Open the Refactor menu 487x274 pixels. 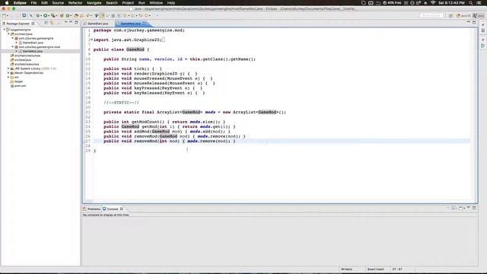point(75,3)
